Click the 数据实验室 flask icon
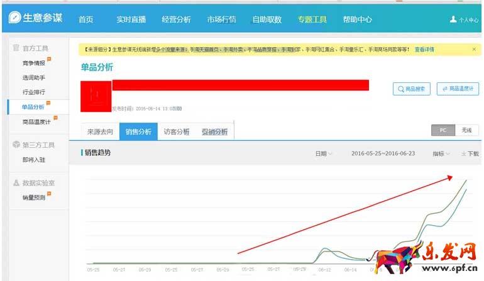484x281 pixels. pos(16,183)
